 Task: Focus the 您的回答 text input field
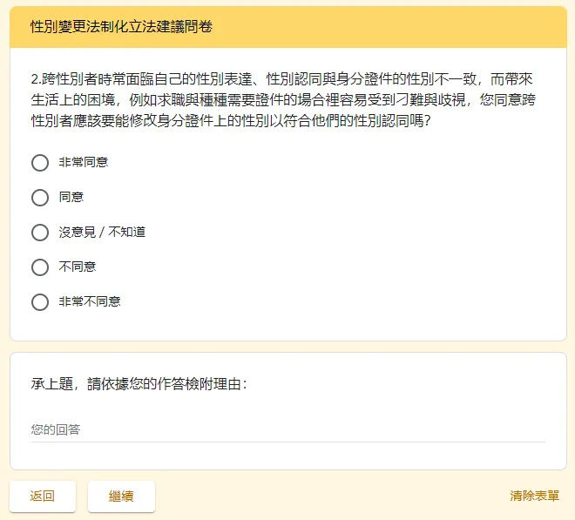287,429
